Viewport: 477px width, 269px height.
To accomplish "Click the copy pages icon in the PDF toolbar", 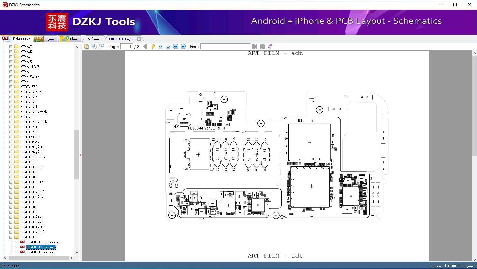I will pyautogui.click(x=87, y=46).
